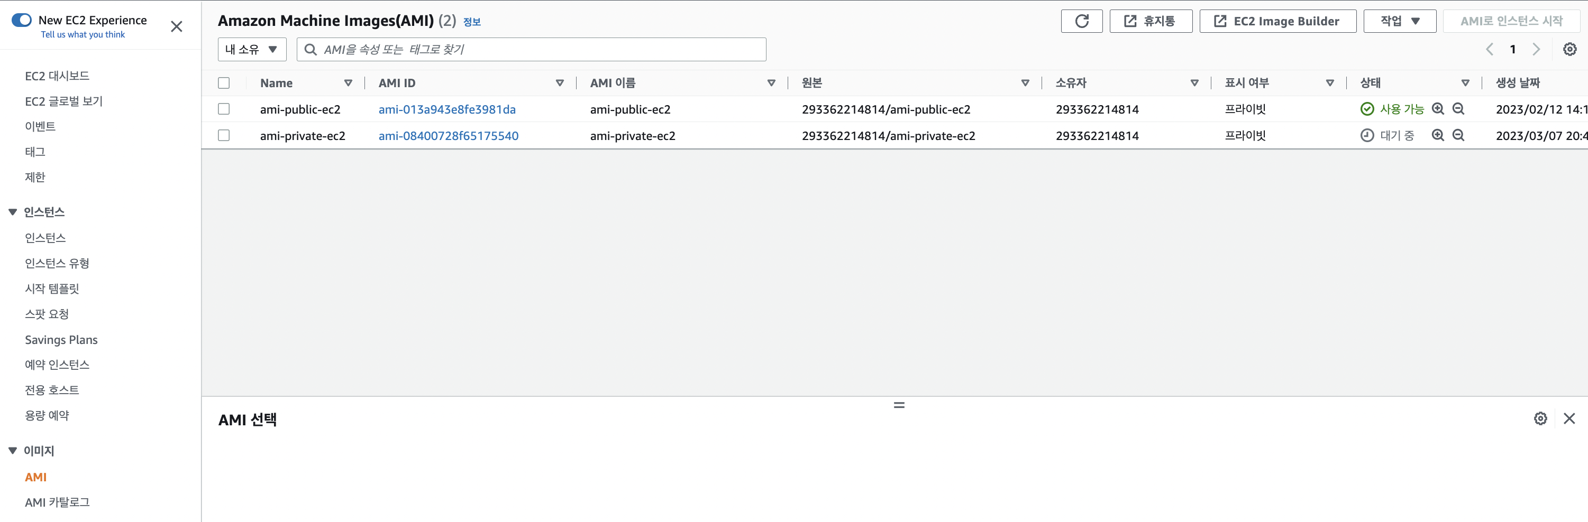
Task: Click zoom-out filter icon for 대기 중 status
Action: [1458, 135]
